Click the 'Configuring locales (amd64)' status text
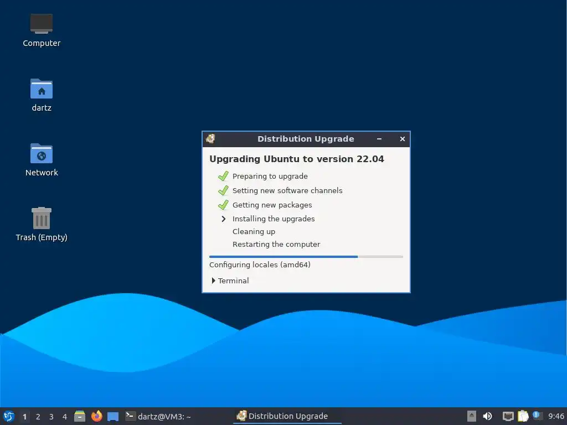The height and width of the screenshot is (425, 567). 260,265
